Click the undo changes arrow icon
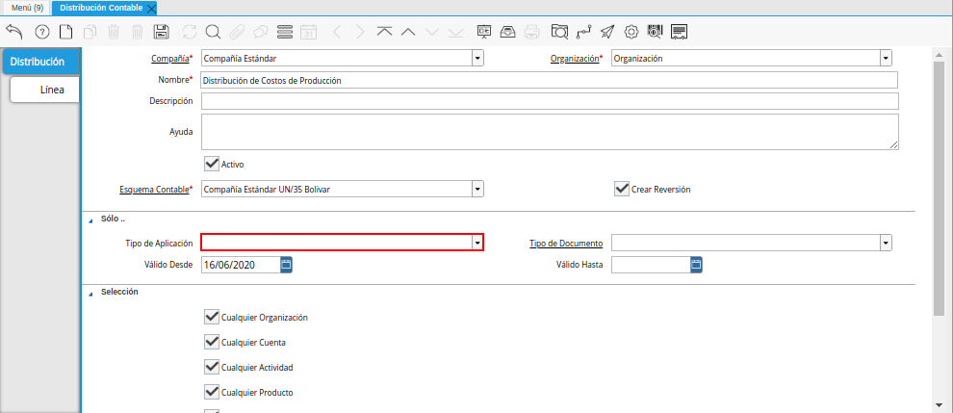The height and width of the screenshot is (413, 953). pos(14,32)
